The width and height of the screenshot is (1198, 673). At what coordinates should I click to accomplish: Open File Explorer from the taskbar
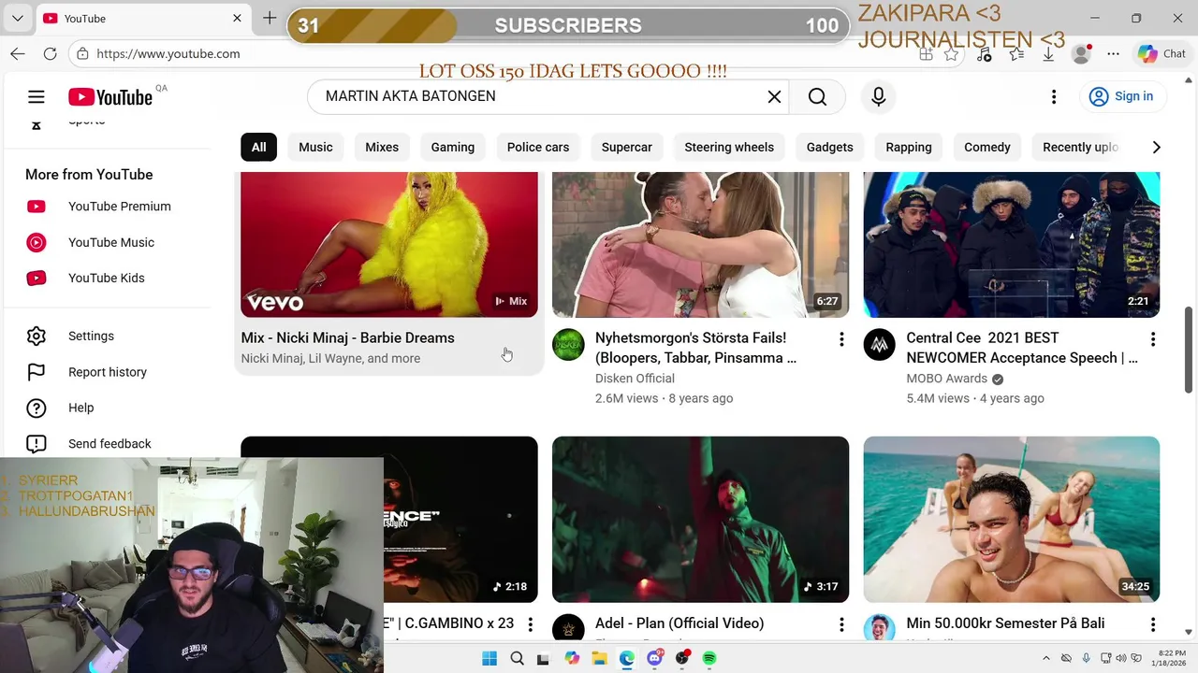click(599, 658)
